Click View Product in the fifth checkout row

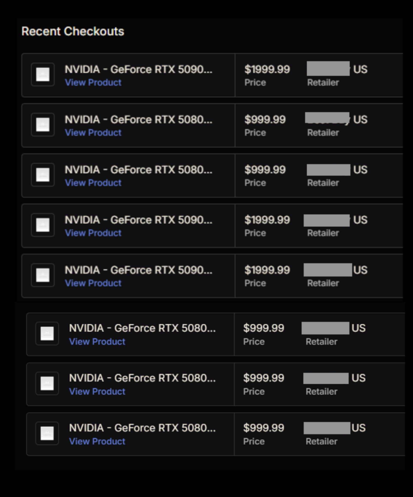(x=93, y=283)
